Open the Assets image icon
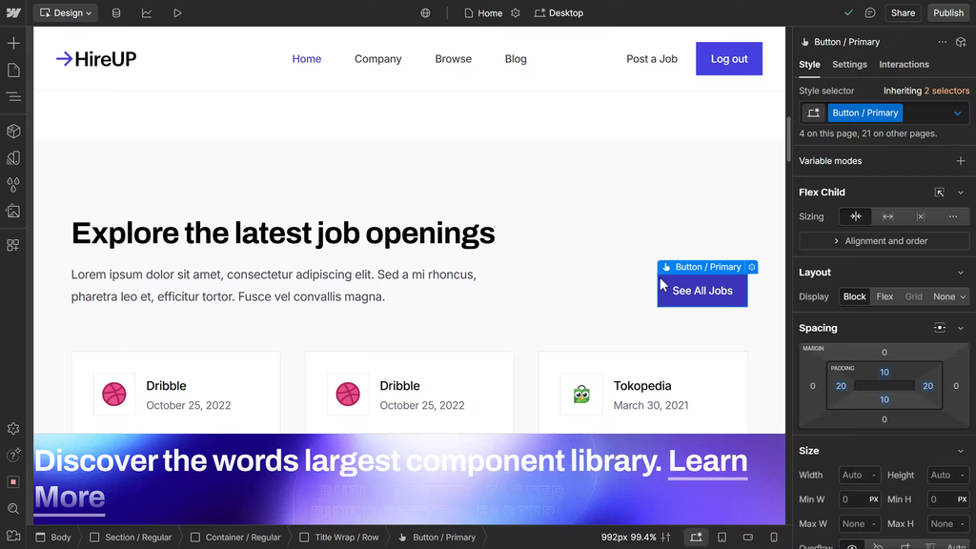The image size is (976, 549). (x=13, y=211)
